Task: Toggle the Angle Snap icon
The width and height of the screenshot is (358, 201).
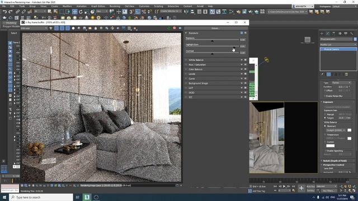Action: tap(138, 11)
